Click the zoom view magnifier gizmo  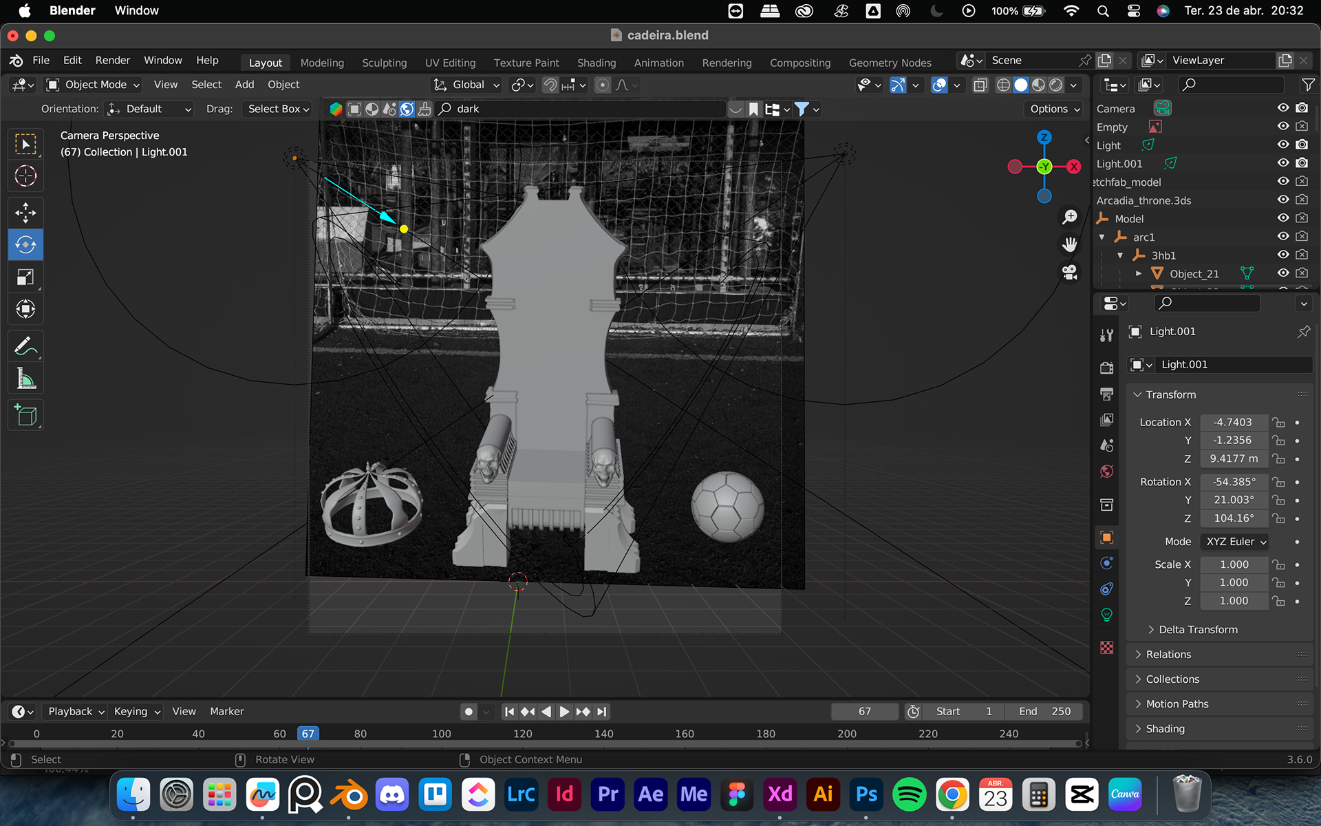click(x=1069, y=217)
